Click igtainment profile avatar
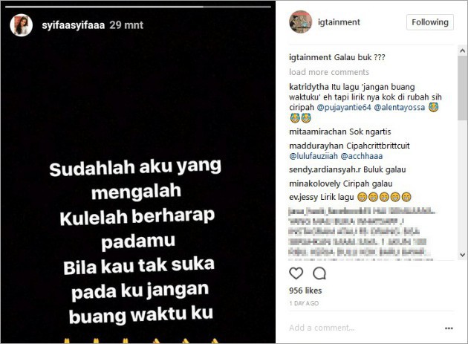This screenshot has height=344, width=468. point(300,22)
